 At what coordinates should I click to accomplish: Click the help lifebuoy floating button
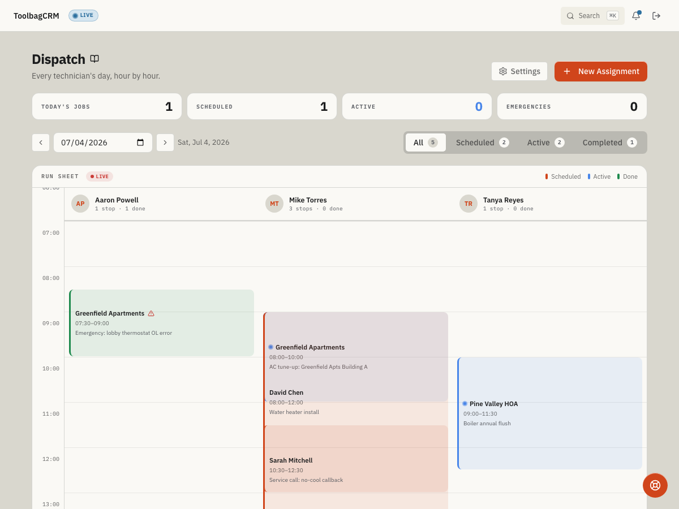click(655, 485)
